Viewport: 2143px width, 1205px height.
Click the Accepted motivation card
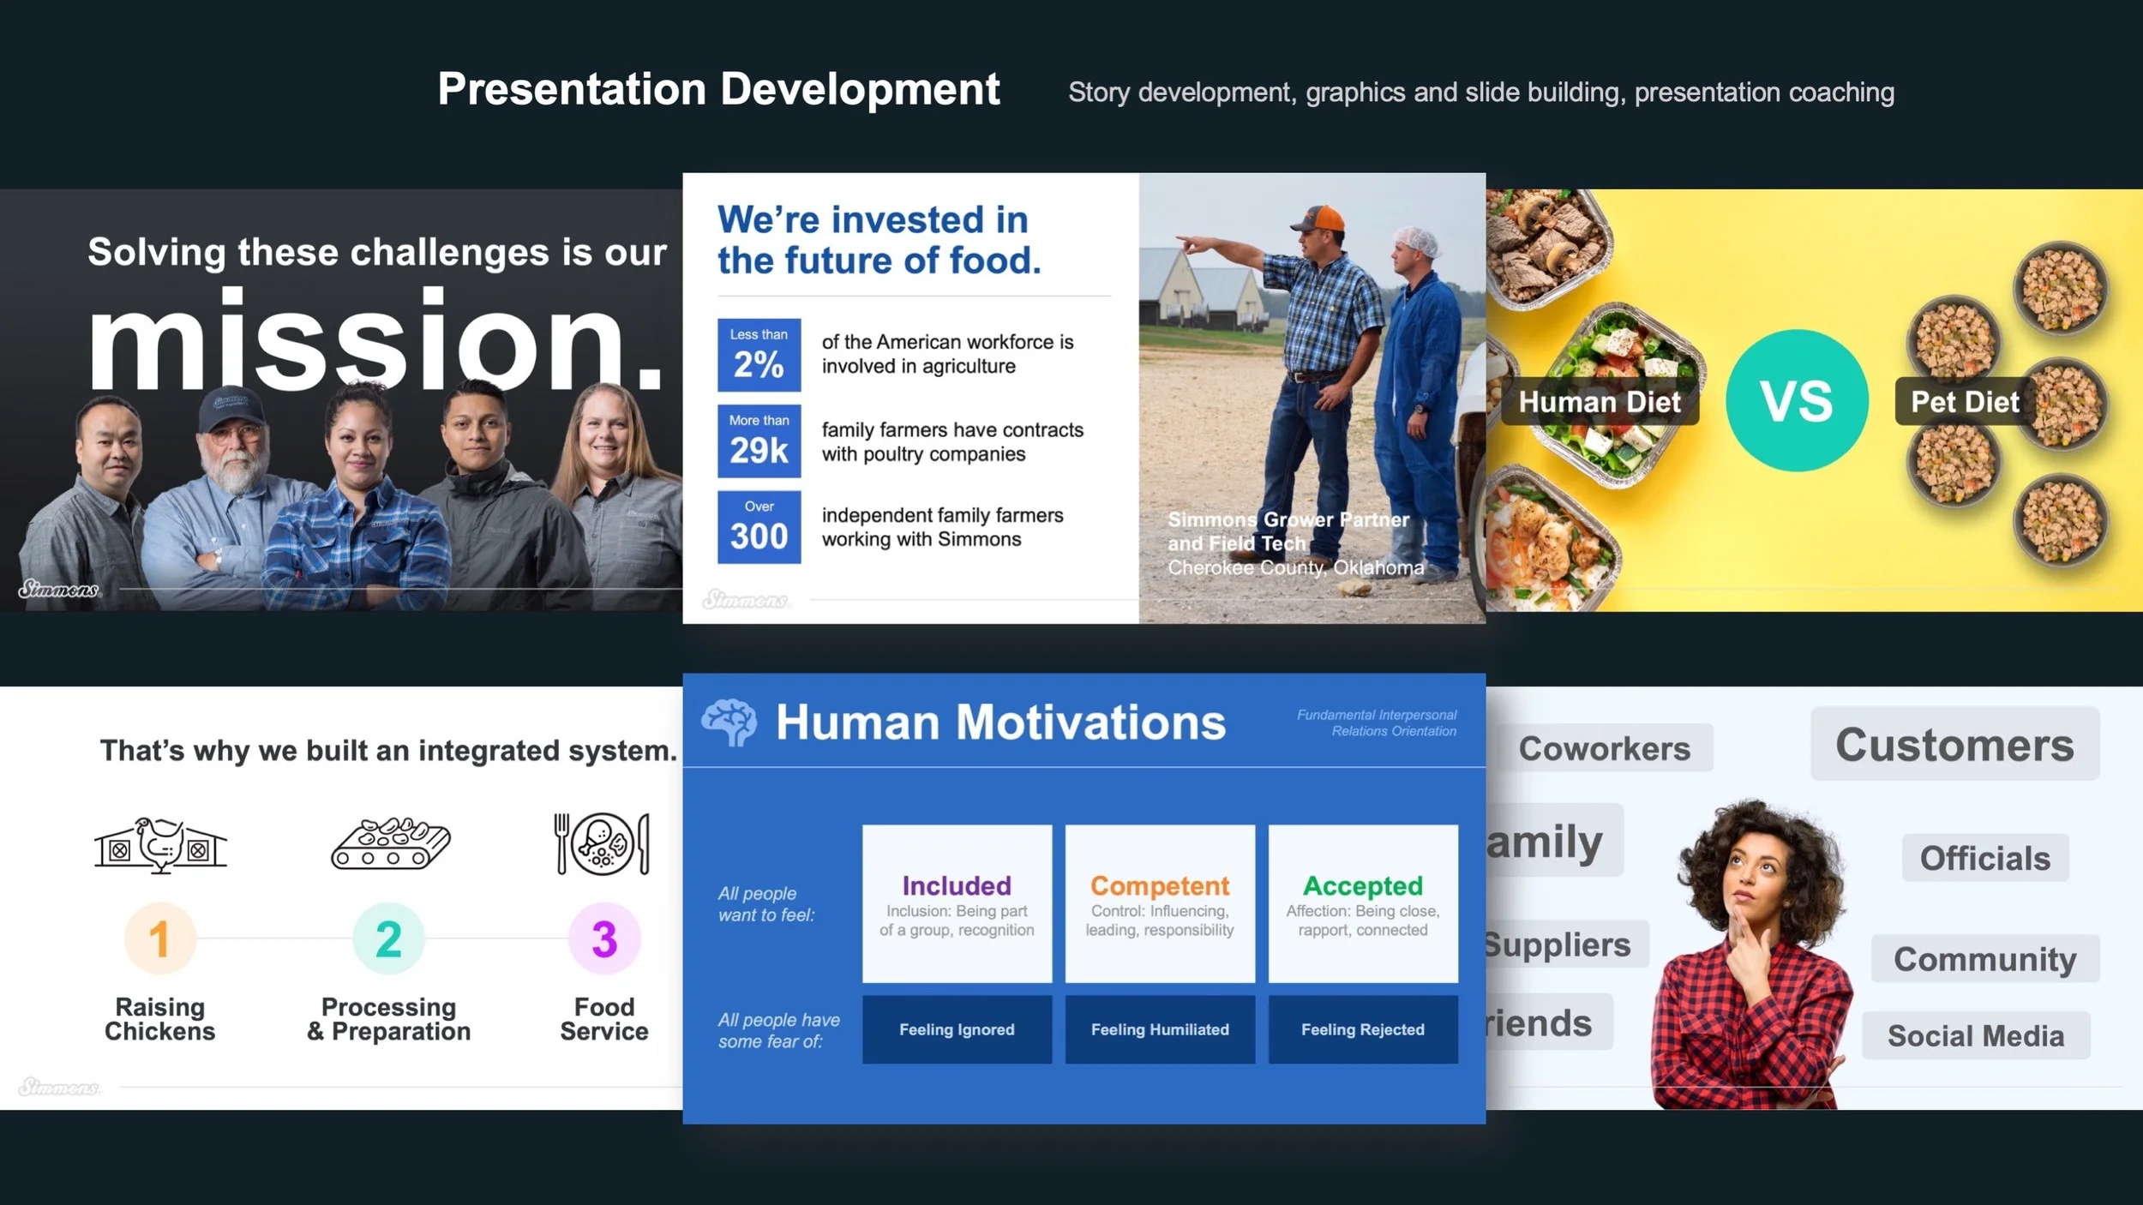(x=1362, y=903)
